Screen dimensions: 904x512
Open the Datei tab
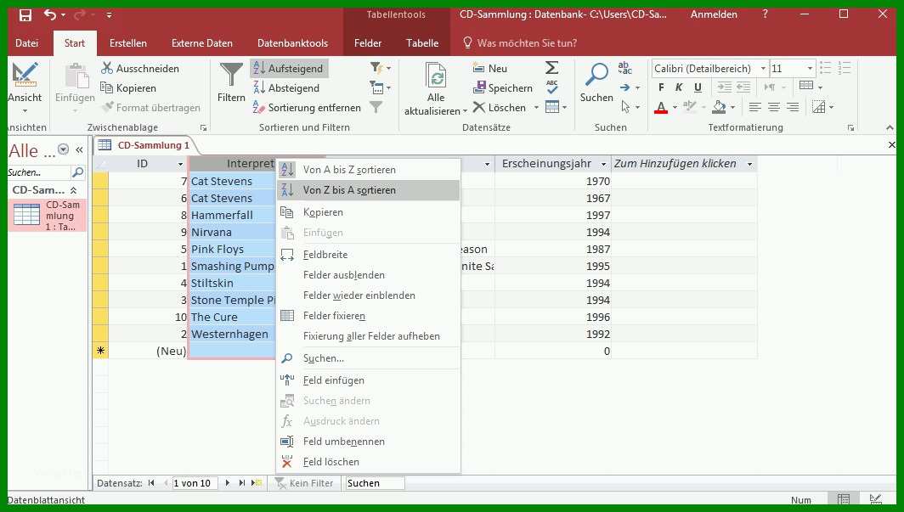tap(27, 43)
